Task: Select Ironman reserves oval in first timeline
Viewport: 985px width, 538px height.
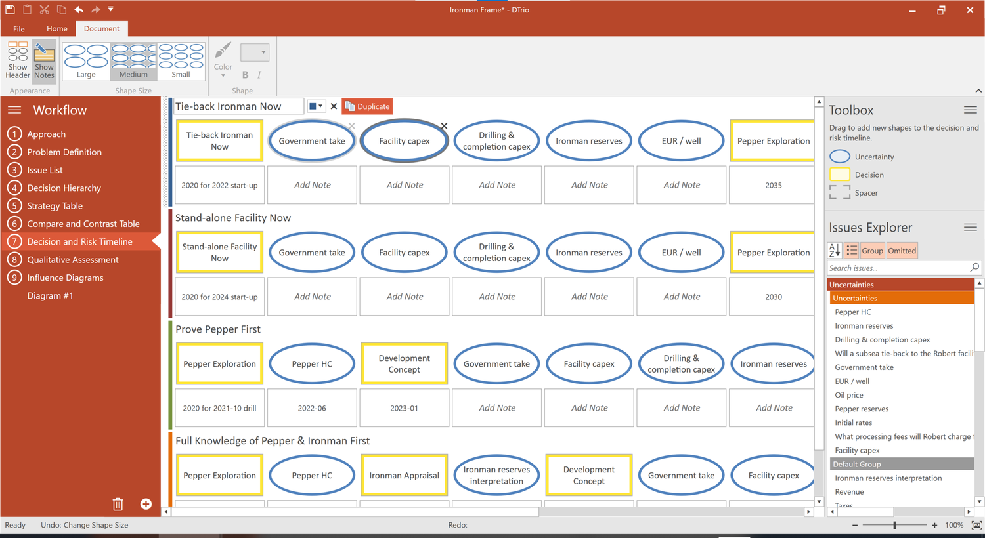Action: (589, 141)
